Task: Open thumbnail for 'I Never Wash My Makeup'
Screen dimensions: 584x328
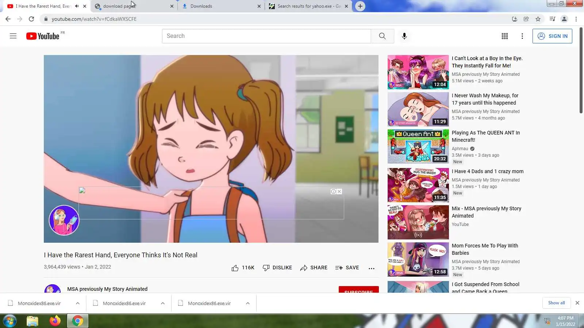Action: tap(418, 109)
